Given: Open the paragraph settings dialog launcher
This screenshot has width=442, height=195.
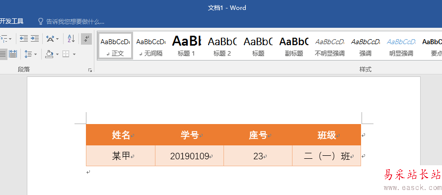Looking at the screenshot, I should 90,70.
